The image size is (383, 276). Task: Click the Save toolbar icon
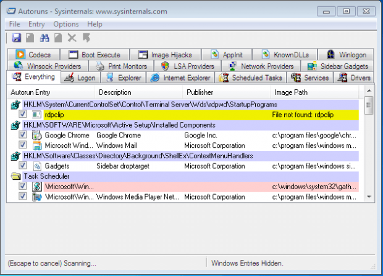pos(16,38)
